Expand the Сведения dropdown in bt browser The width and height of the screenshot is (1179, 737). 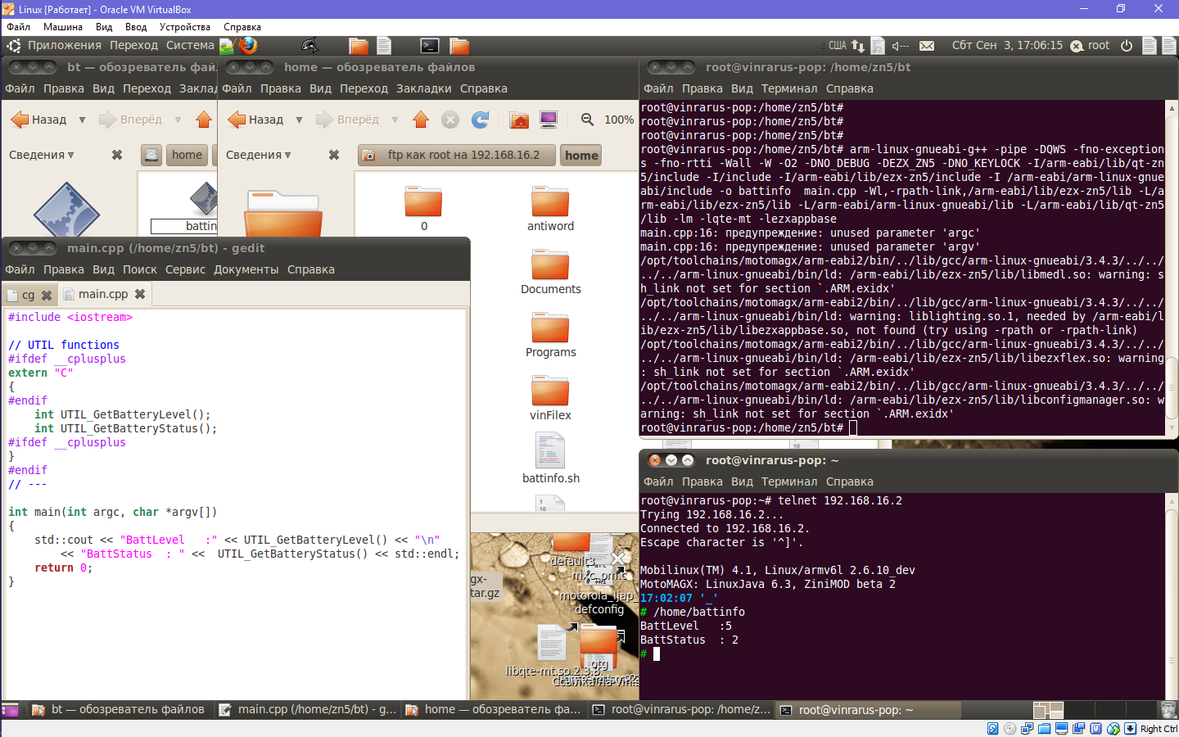pyautogui.click(x=41, y=155)
